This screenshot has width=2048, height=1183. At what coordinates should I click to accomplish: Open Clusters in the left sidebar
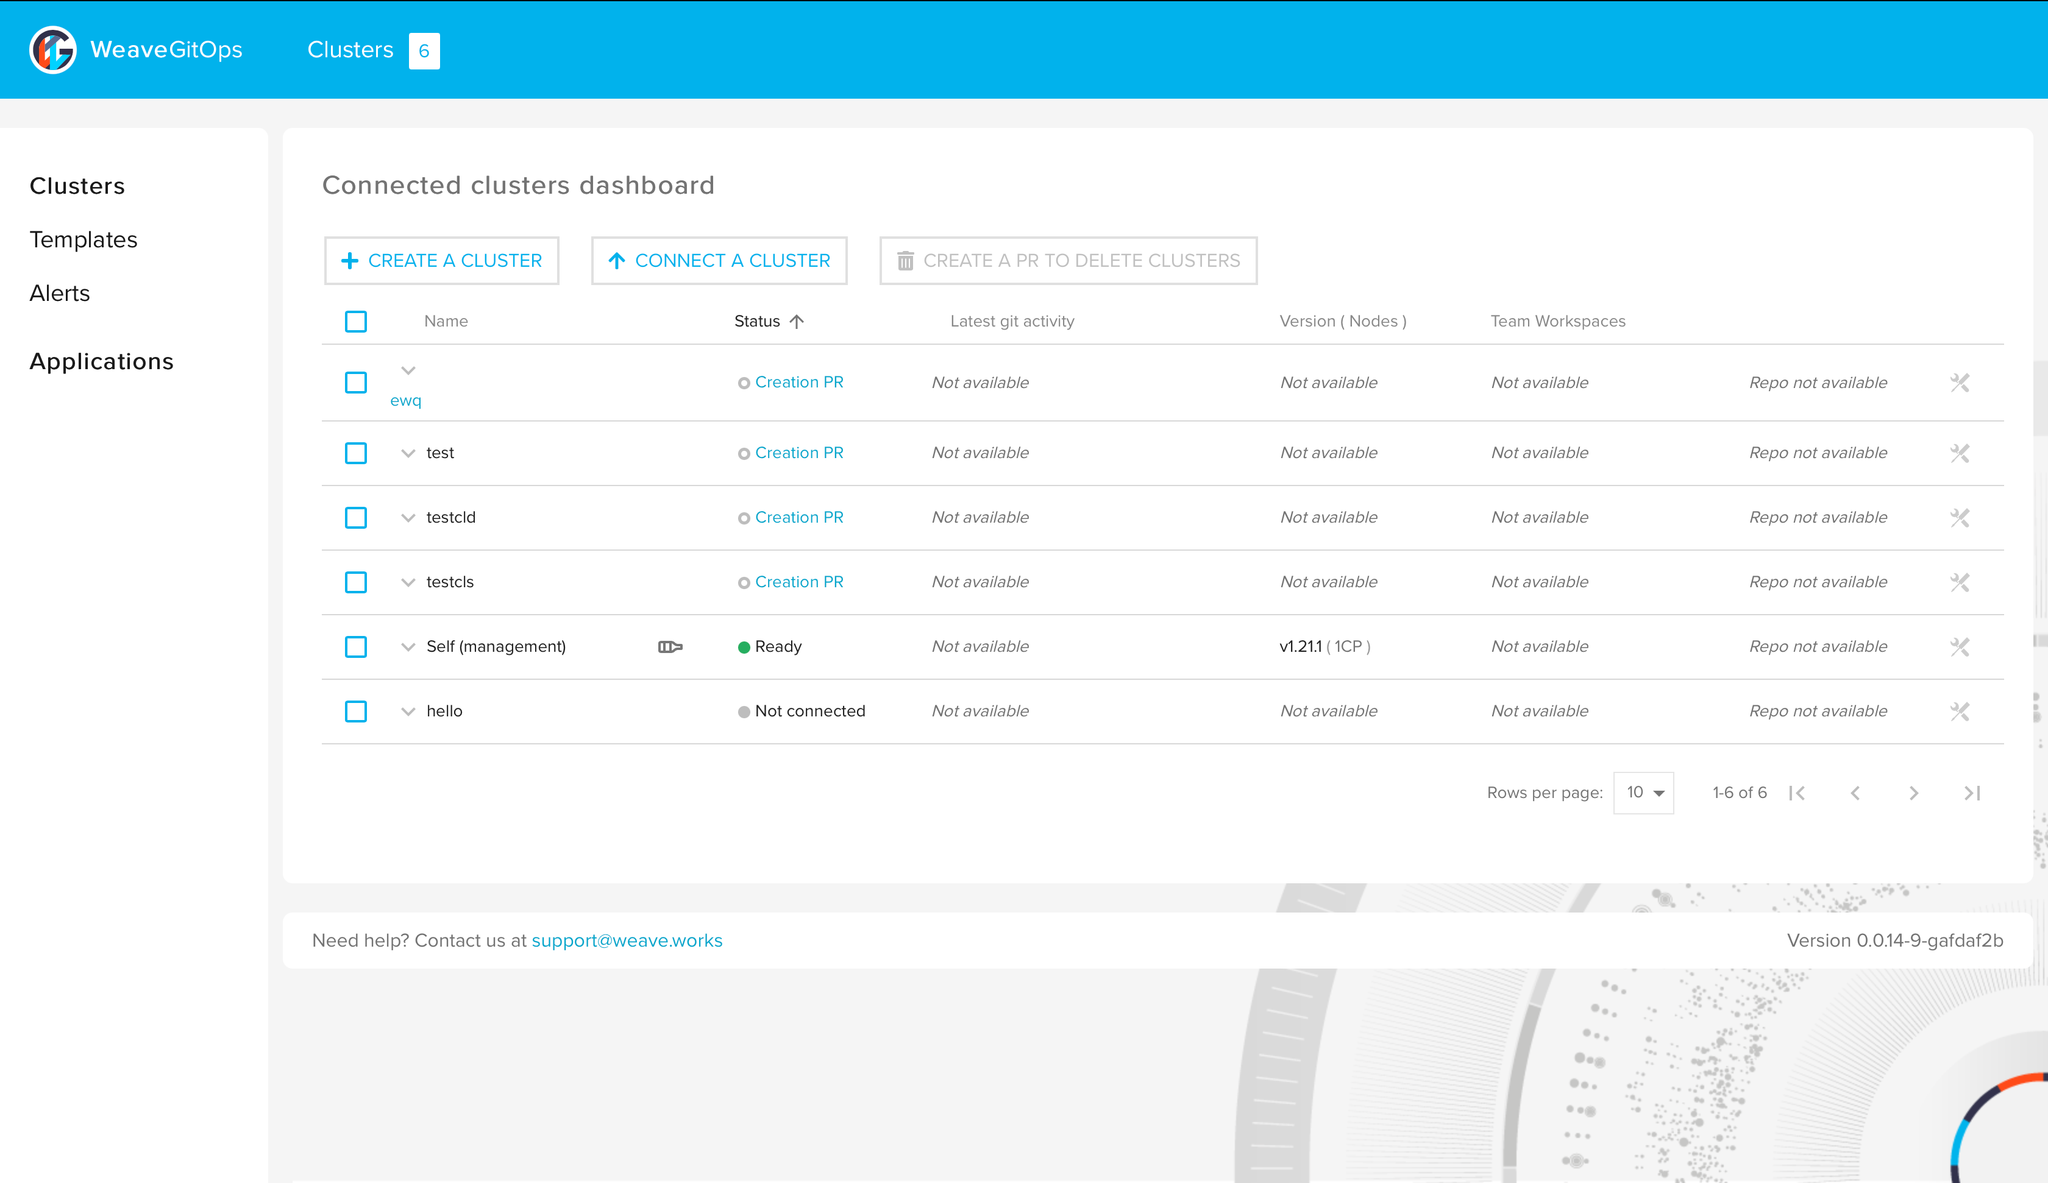[x=77, y=186]
